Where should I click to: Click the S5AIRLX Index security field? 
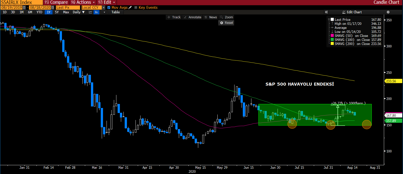21,2
